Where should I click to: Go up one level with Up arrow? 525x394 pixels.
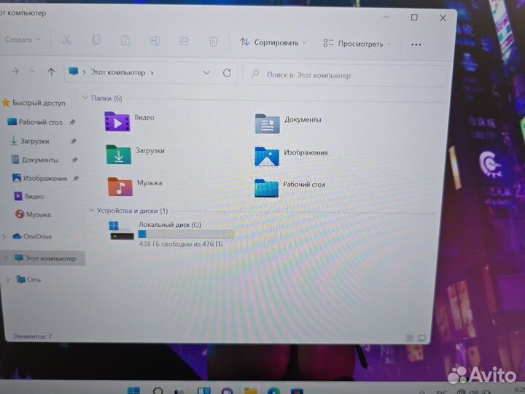(51, 72)
